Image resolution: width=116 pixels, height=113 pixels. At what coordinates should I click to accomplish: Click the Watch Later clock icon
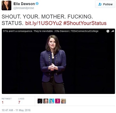(x=108, y=31)
